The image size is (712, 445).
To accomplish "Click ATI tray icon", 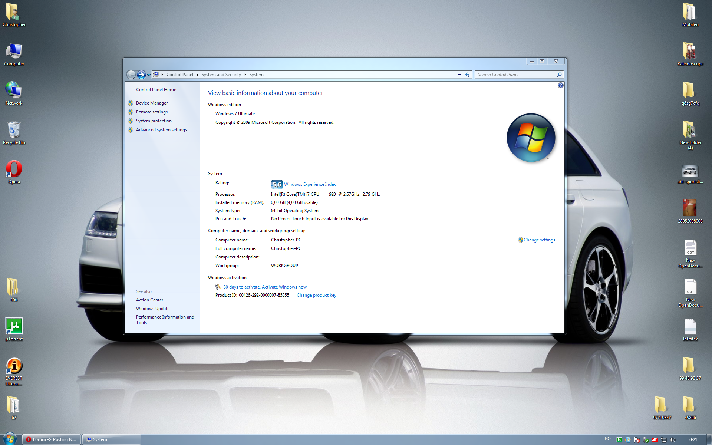I will pos(655,440).
